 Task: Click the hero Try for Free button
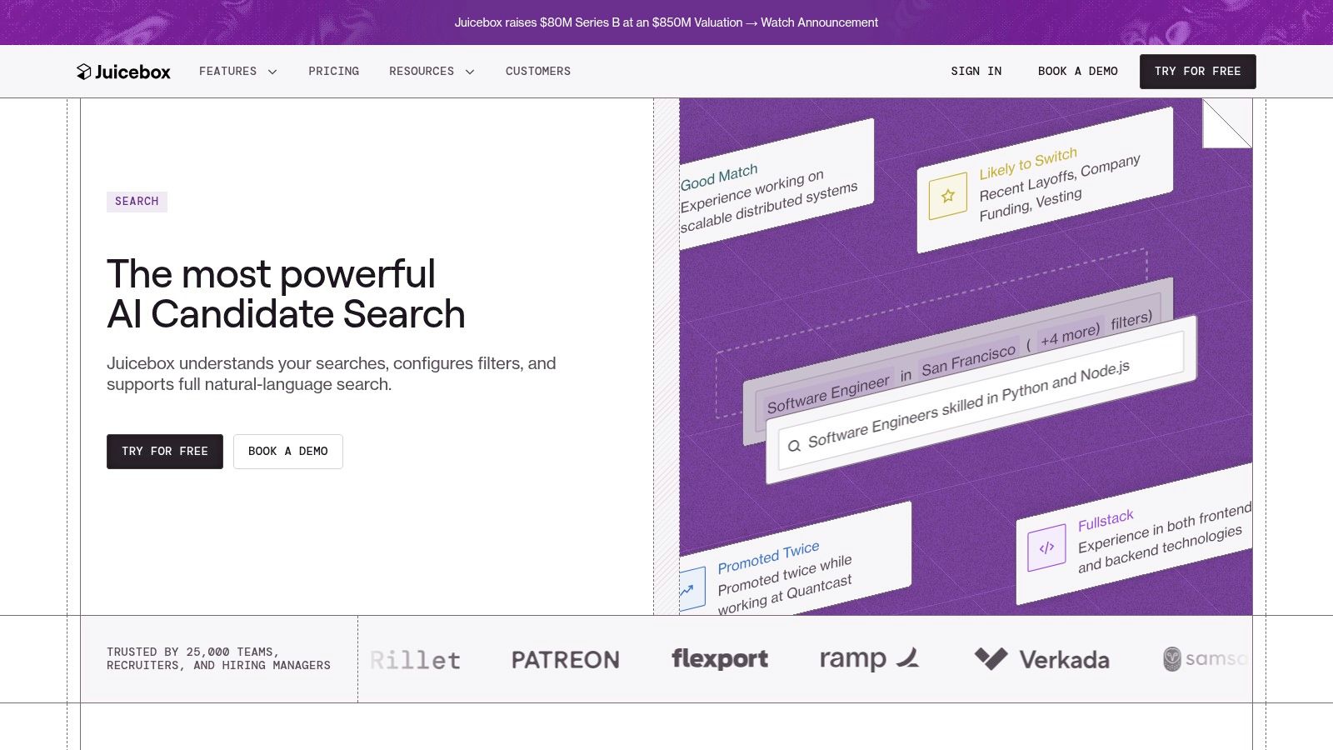165,452
